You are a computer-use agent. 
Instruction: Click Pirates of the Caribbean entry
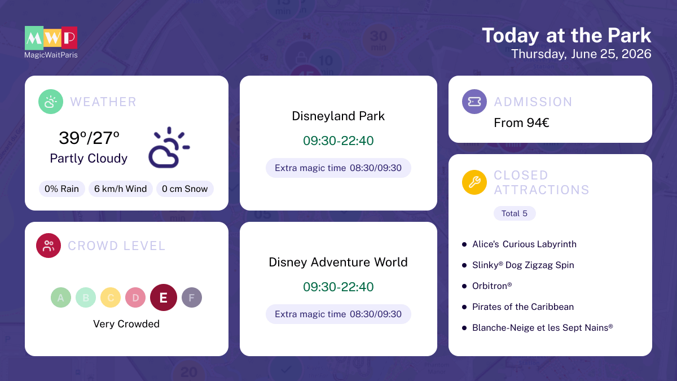coord(523,307)
